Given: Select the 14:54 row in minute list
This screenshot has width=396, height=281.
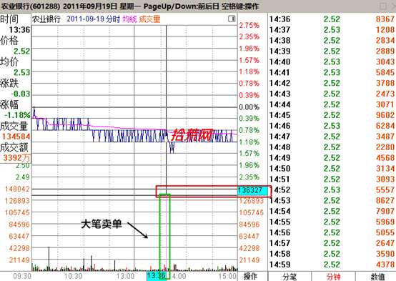Looking at the screenshot, I should pyautogui.click(x=332, y=211).
